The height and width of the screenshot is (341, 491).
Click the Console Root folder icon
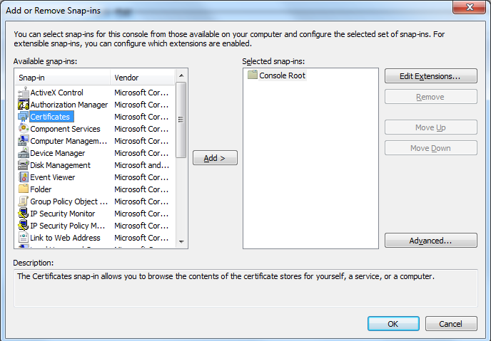click(x=253, y=75)
